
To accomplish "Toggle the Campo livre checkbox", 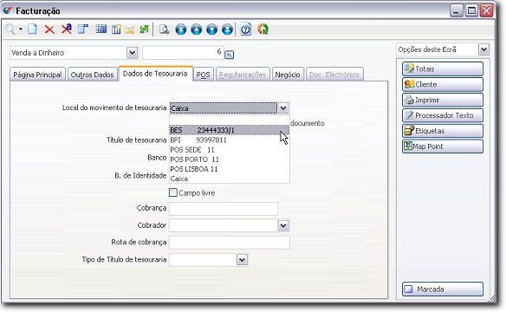I will (173, 192).
